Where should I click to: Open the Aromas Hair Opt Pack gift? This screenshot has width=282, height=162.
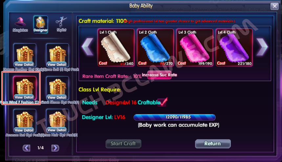tap(57, 119)
